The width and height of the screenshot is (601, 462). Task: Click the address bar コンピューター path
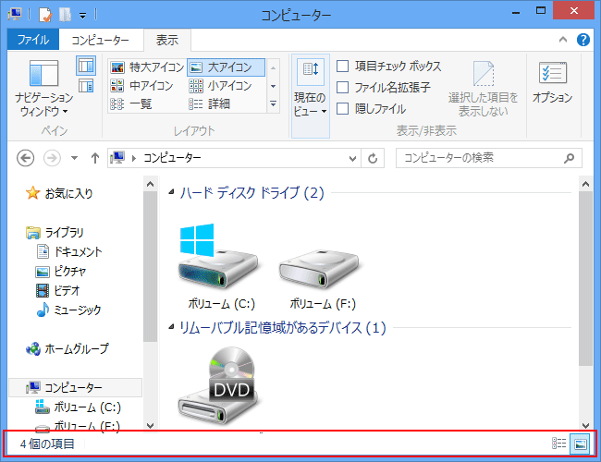tap(172, 158)
